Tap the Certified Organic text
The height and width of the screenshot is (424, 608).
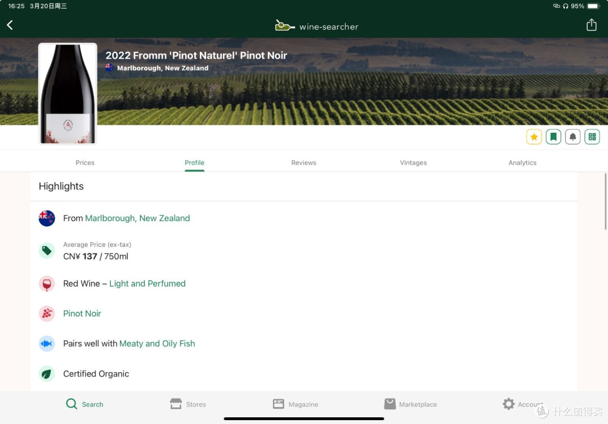click(x=96, y=373)
